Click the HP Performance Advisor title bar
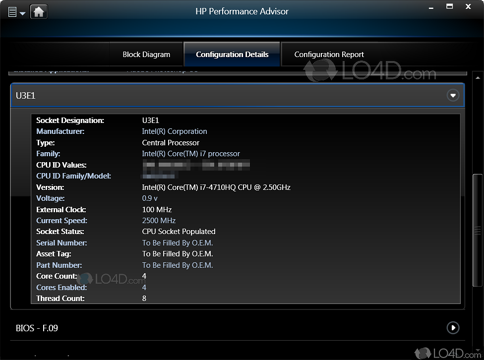The width and height of the screenshot is (484, 360). click(x=242, y=11)
